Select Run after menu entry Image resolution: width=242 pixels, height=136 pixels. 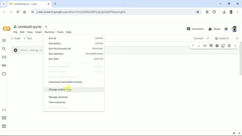pos(74,59)
